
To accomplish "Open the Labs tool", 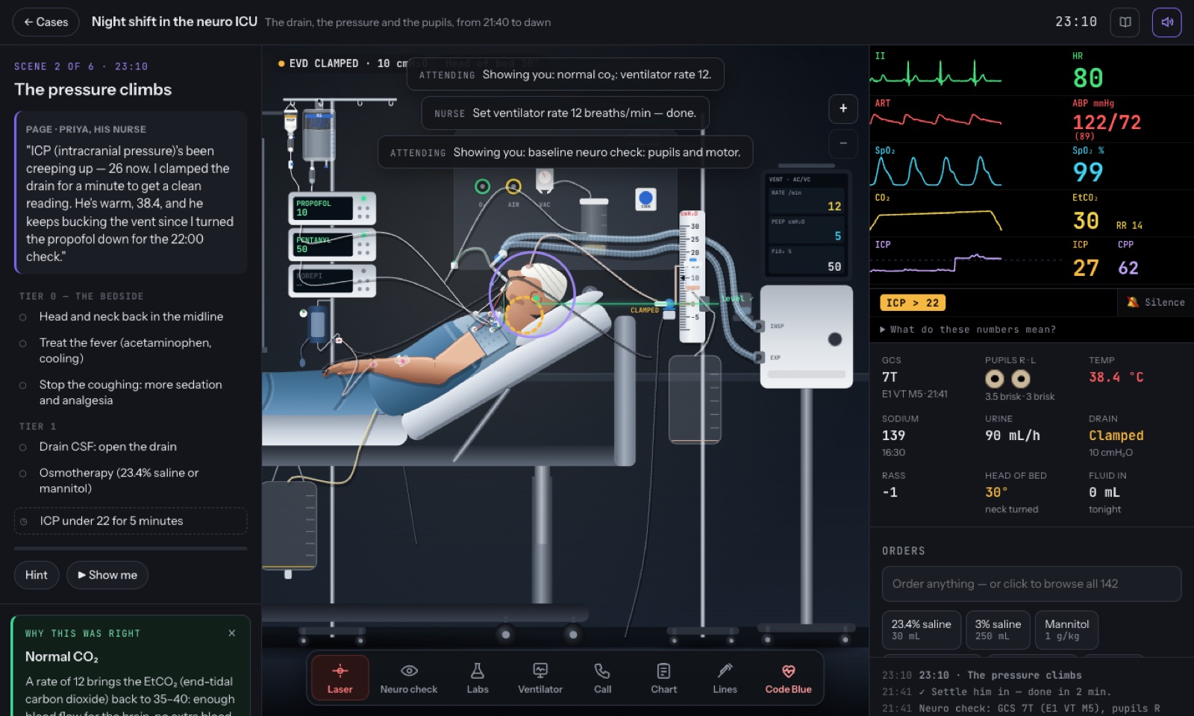I will pos(478,677).
